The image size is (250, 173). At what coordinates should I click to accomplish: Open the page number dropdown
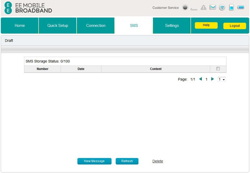222,79
